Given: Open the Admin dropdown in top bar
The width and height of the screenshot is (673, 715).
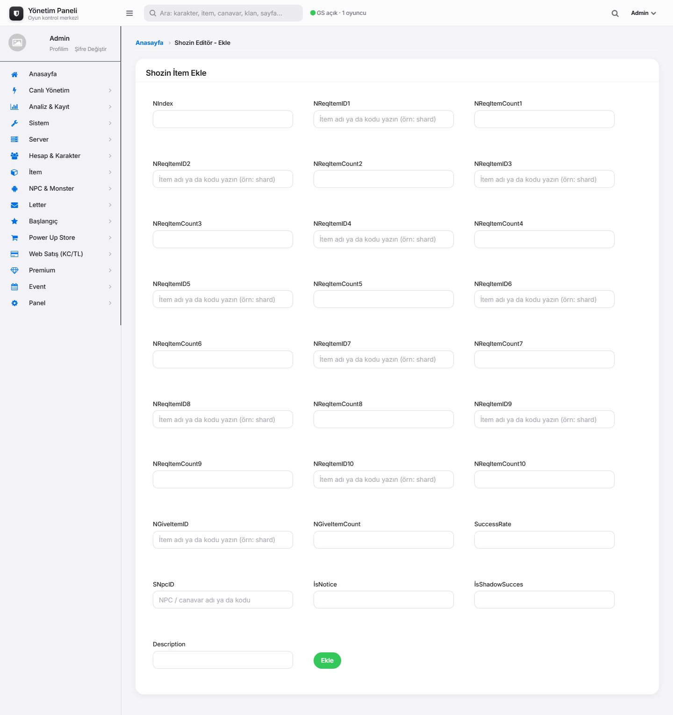Looking at the screenshot, I should pyautogui.click(x=644, y=13).
